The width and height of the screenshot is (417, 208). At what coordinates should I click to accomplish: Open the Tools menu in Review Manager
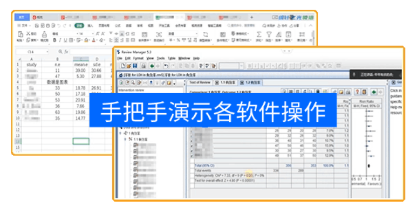point(161,58)
